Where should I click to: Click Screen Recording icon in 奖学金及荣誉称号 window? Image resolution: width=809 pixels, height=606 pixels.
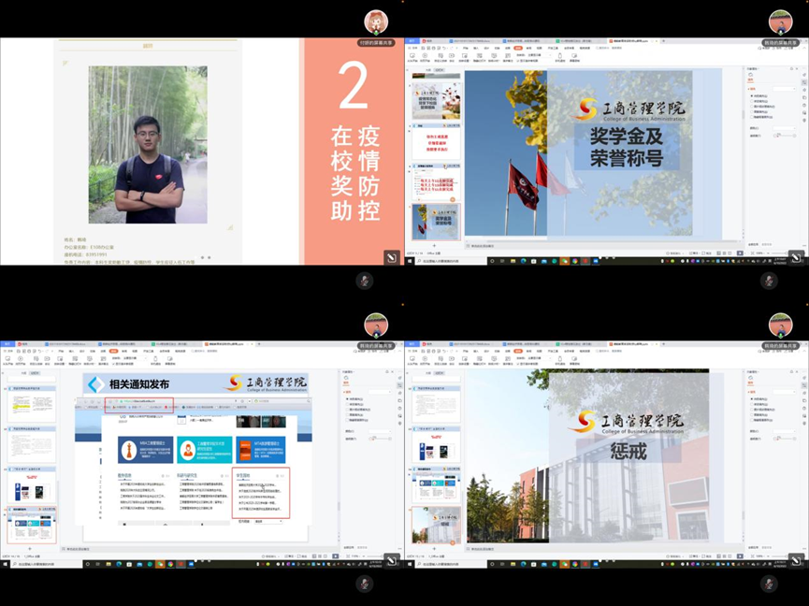click(574, 55)
